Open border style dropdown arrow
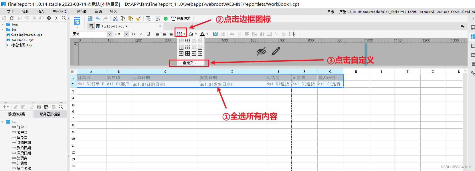The height and width of the screenshot is (171, 475). 185,34
